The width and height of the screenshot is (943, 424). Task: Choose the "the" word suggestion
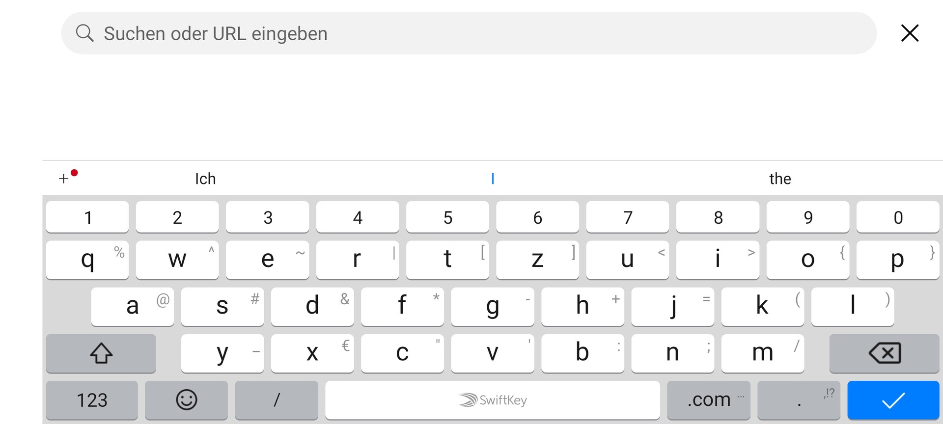[x=780, y=179]
